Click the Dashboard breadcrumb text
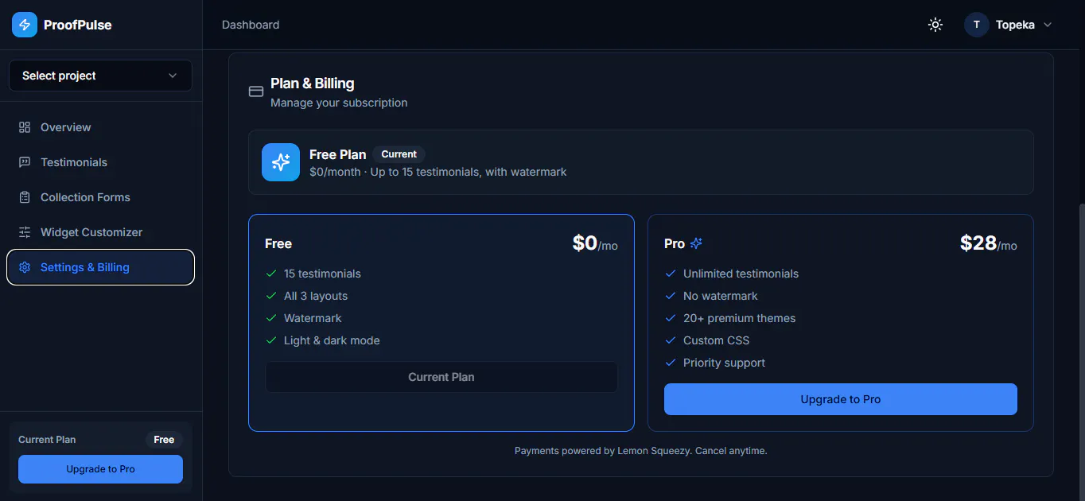The height and width of the screenshot is (501, 1085). click(251, 25)
